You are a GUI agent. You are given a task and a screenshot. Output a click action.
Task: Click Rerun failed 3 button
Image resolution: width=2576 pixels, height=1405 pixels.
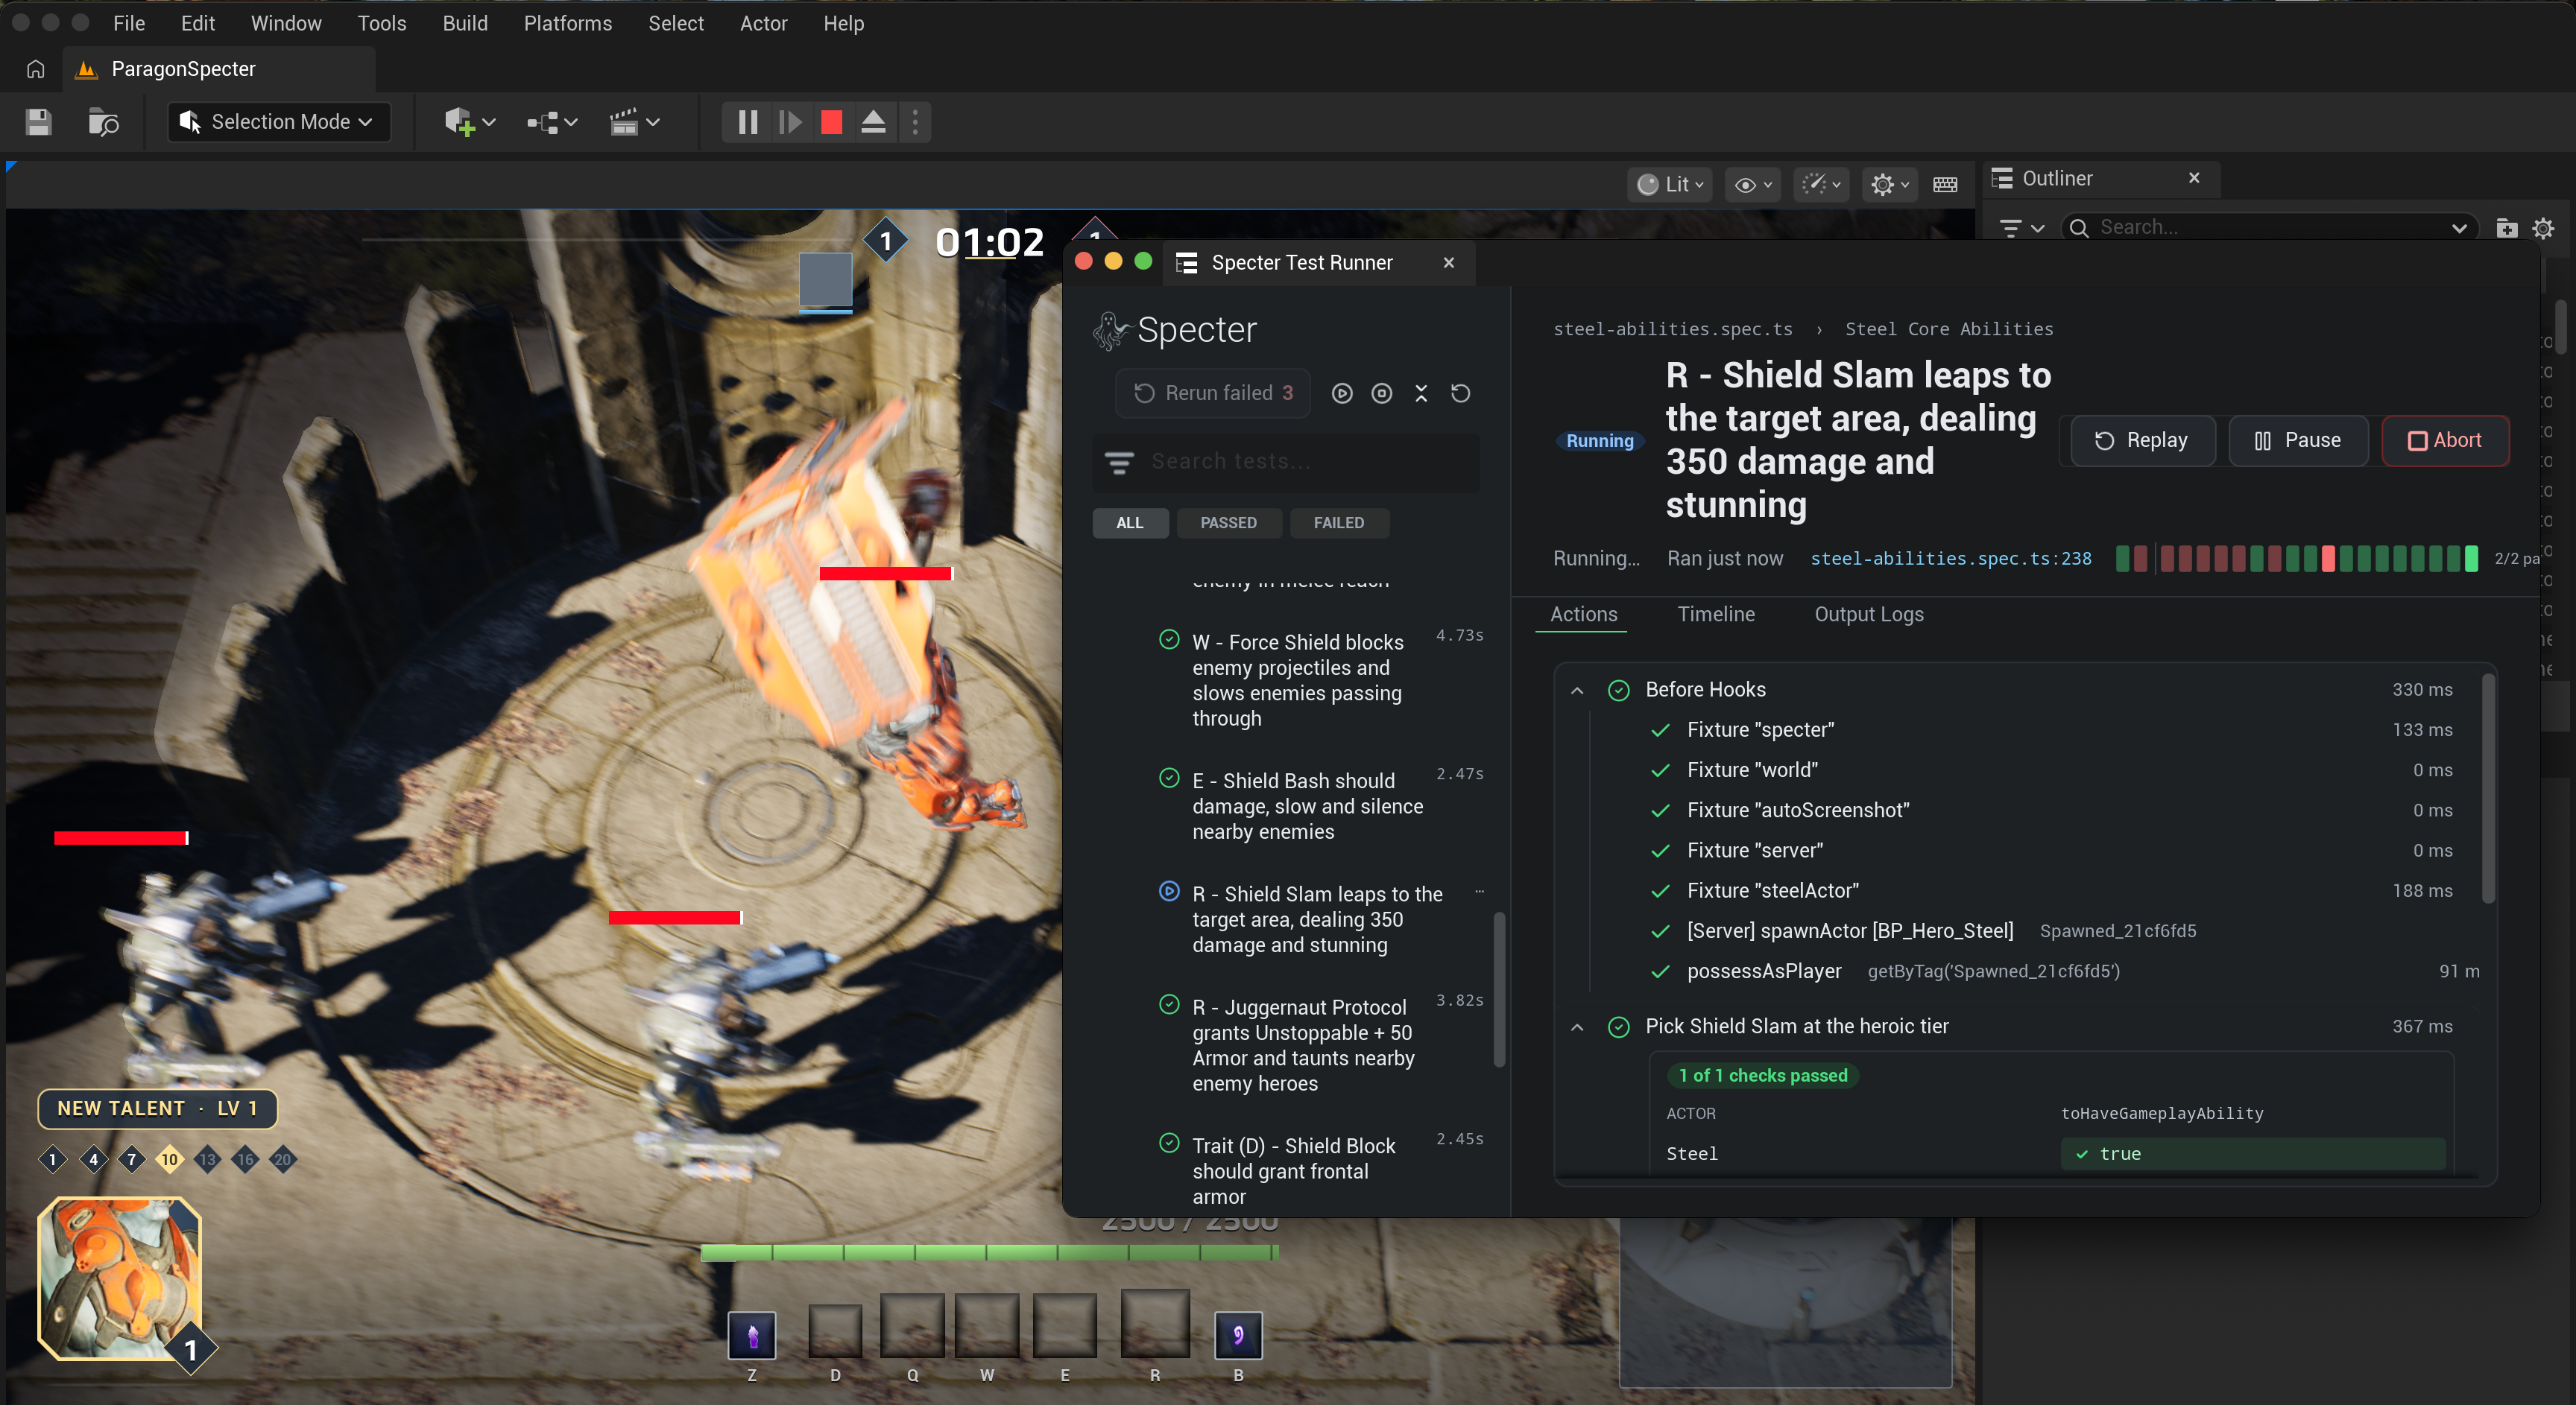[x=1213, y=393]
